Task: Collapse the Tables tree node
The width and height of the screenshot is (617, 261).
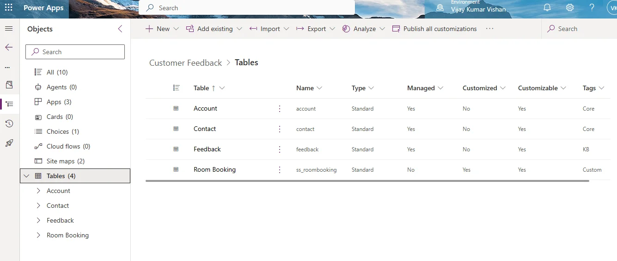Action: [26, 176]
